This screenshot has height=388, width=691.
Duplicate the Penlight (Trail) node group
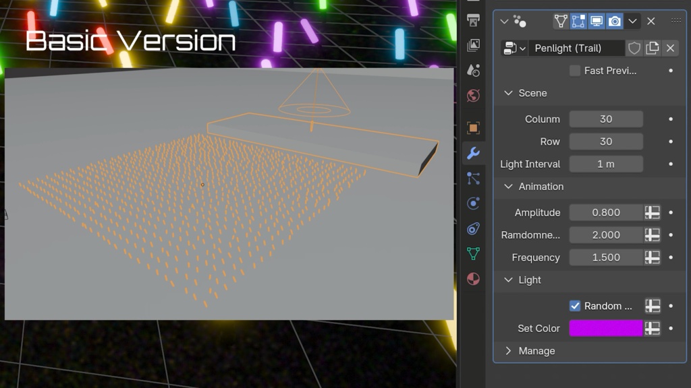653,48
